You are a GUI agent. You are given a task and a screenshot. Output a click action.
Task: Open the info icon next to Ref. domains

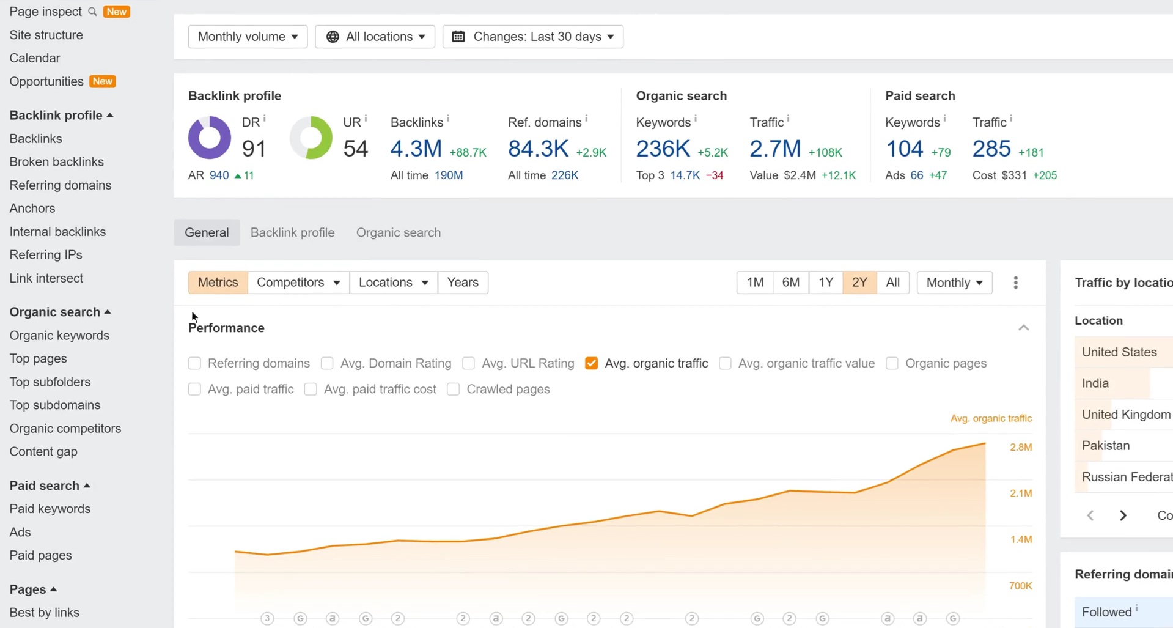click(586, 118)
